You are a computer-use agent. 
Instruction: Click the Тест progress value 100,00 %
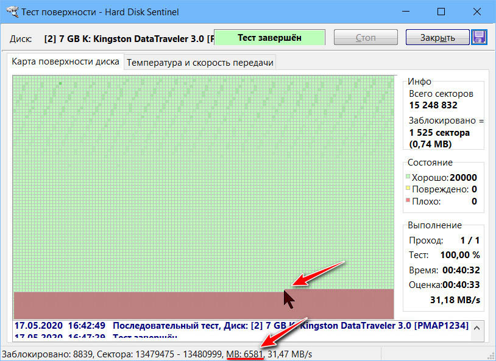[x=460, y=255]
